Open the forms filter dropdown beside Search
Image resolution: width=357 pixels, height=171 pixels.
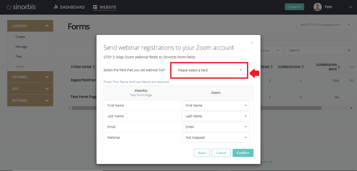coord(271,50)
